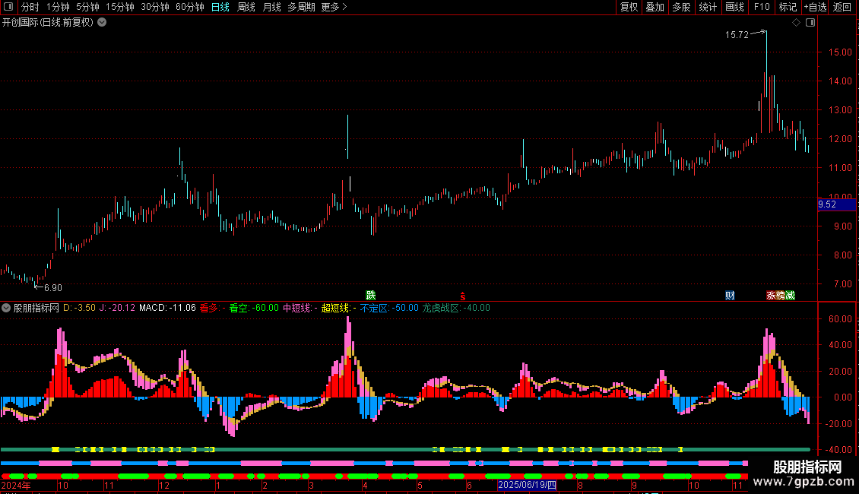The width and height of the screenshot is (859, 494).
Task: Click the 多股 multi-stock button
Action: (681, 7)
